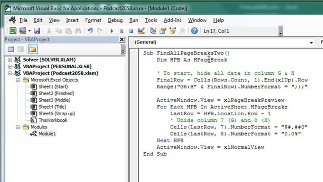Click the Copy toolbar icon
323x182 pixels.
59,31
